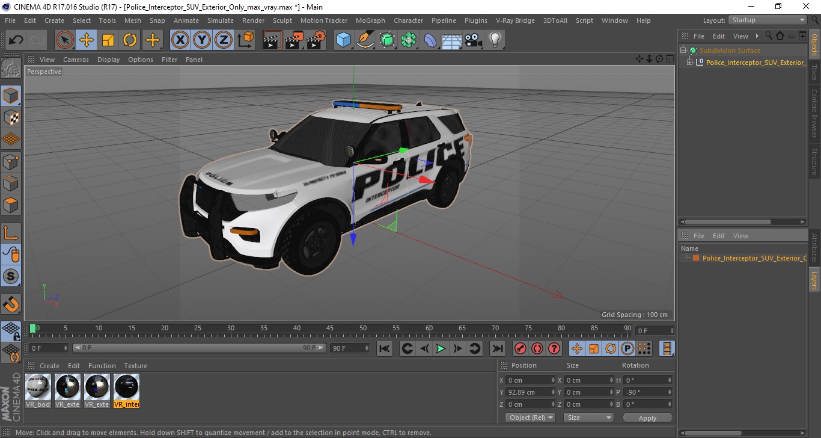The height and width of the screenshot is (438, 821).
Task: Toggle the coordinate system icon
Action: [245, 40]
